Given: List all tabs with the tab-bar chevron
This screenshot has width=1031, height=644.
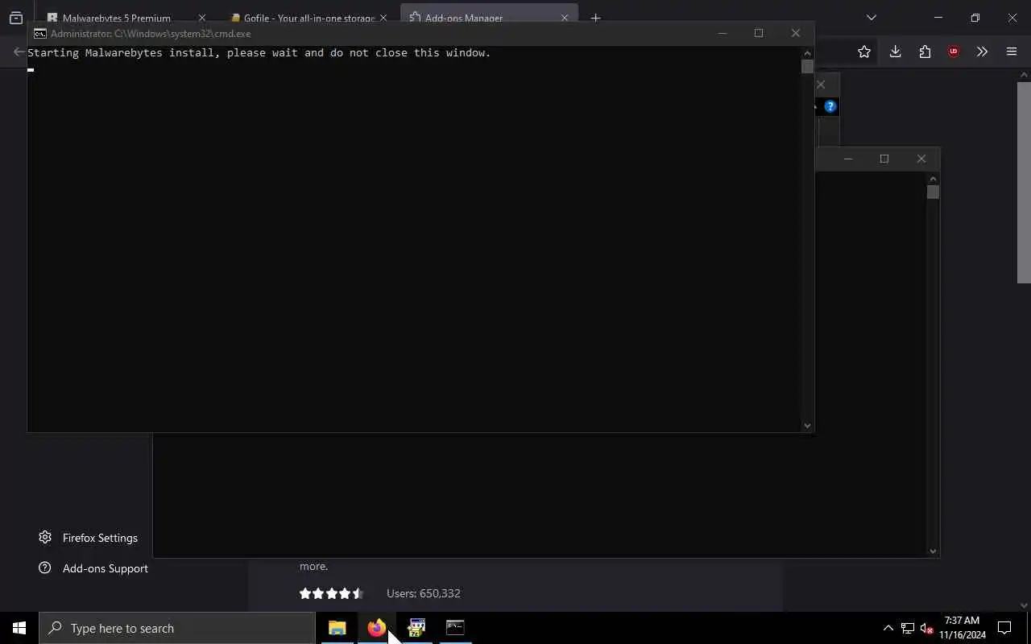Looking at the screenshot, I should [871, 18].
